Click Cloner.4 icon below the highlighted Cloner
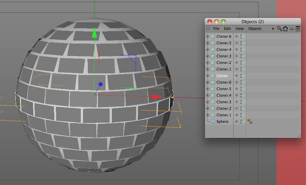Viewport: 306px width, 185px height. tap(213, 95)
